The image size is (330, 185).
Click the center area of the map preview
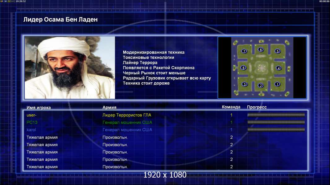tap(262, 68)
